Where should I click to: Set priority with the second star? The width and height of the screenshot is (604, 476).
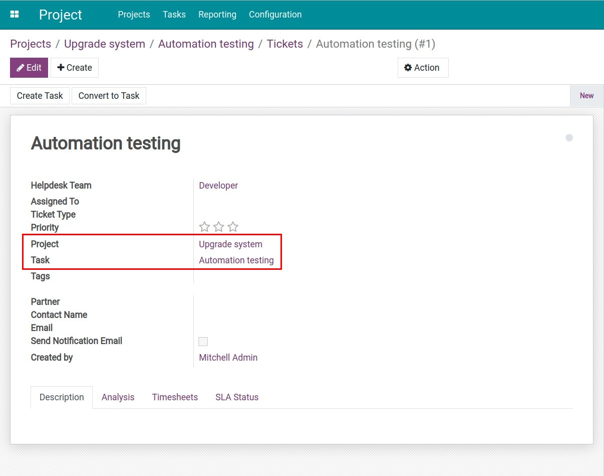coord(218,227)
